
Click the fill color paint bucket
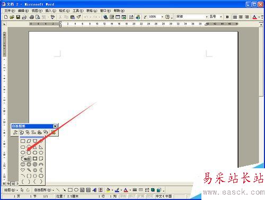(x=108, y=190)
